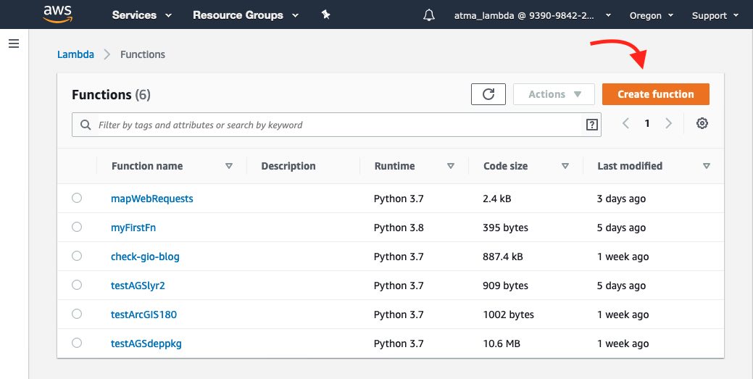The height and width of the screenshot is (379, 753).
Task: Open the mapWebRequests function
Action: 151,199
